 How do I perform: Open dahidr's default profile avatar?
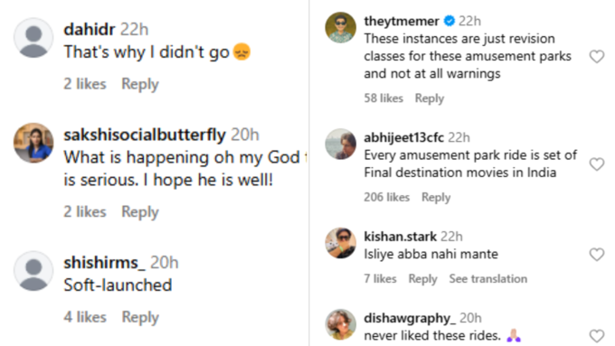point(33,38)
